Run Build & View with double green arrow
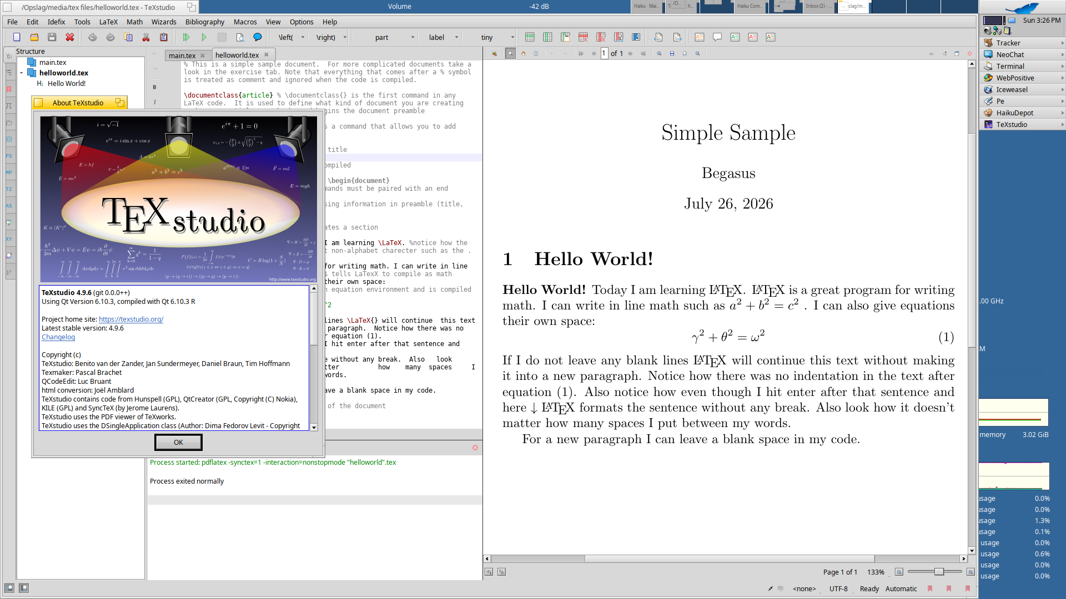Screen dimensions: 1066x599 (x=187, y=37)
